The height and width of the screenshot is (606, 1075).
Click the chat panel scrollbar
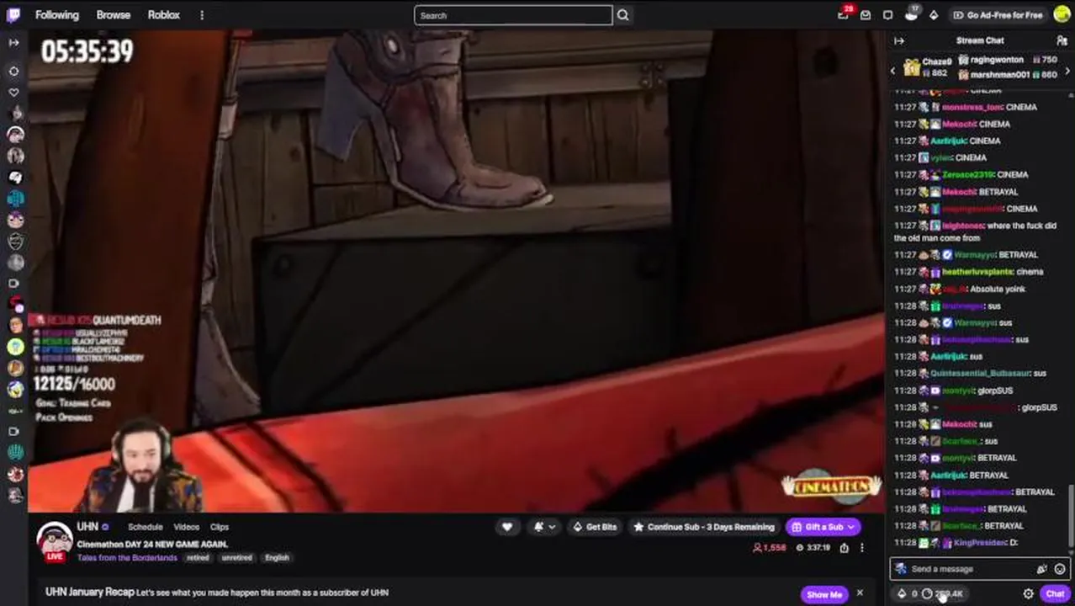(x=1071, y=516)
